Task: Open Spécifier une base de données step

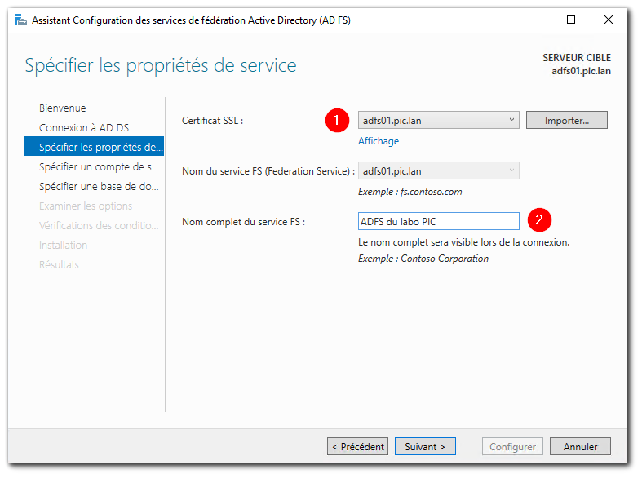Action: coord(99,186)
